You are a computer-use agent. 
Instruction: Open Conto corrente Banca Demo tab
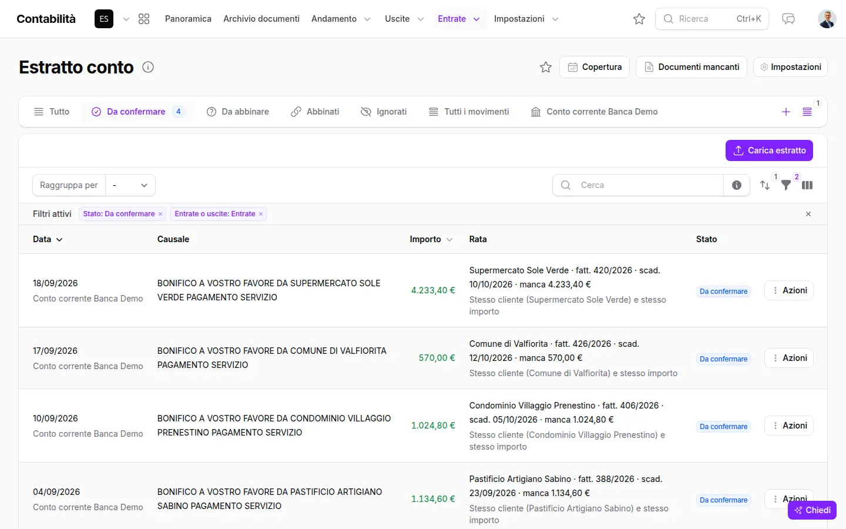pos(594,112)
